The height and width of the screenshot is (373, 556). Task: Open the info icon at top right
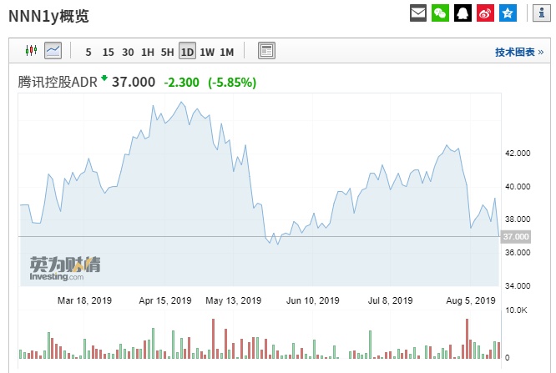tap(542, 13)
